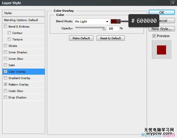Screen dimensions: 177x138
Task: Enable the Stroke checkbox
Action: (x=5, y=46)
